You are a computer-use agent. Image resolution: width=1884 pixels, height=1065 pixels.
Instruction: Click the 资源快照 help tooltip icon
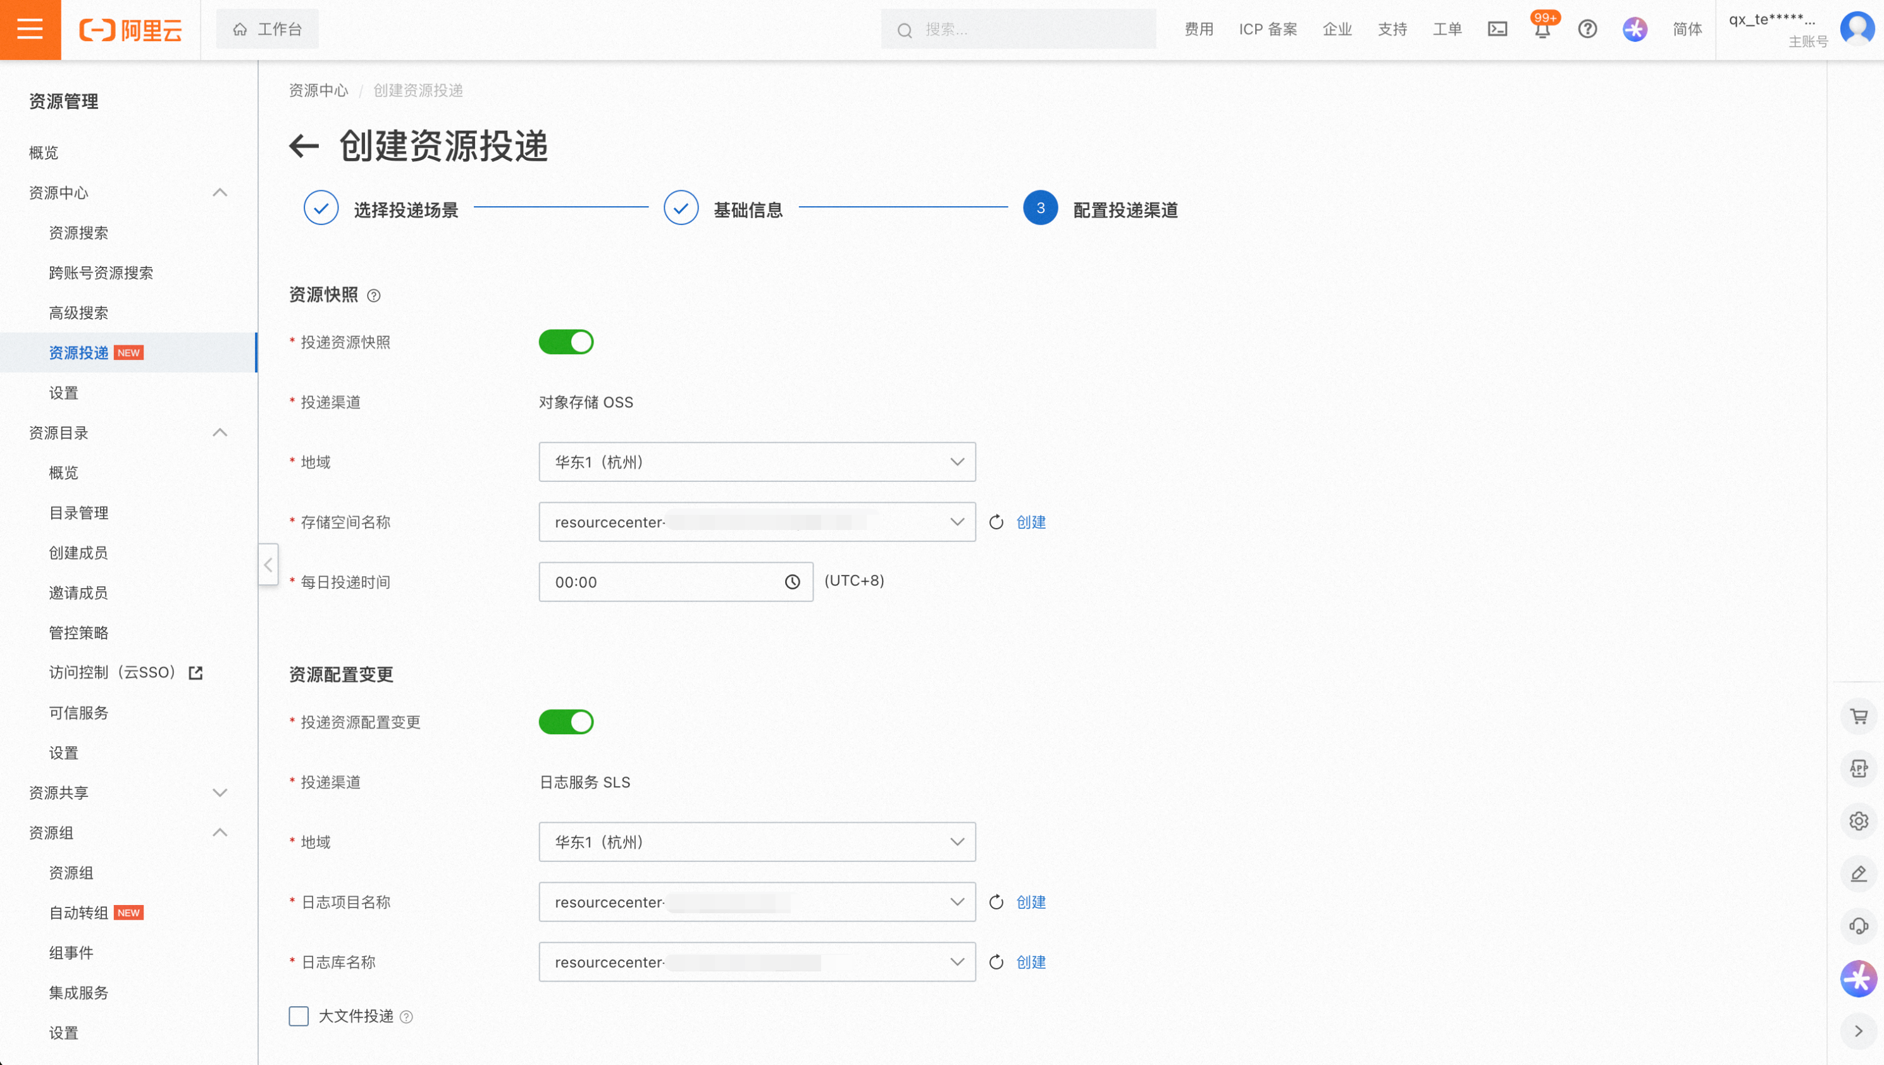point(374,295)
